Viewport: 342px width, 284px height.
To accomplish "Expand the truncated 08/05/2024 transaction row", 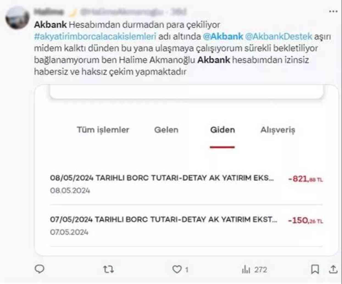I will click(x=159, y=178).
